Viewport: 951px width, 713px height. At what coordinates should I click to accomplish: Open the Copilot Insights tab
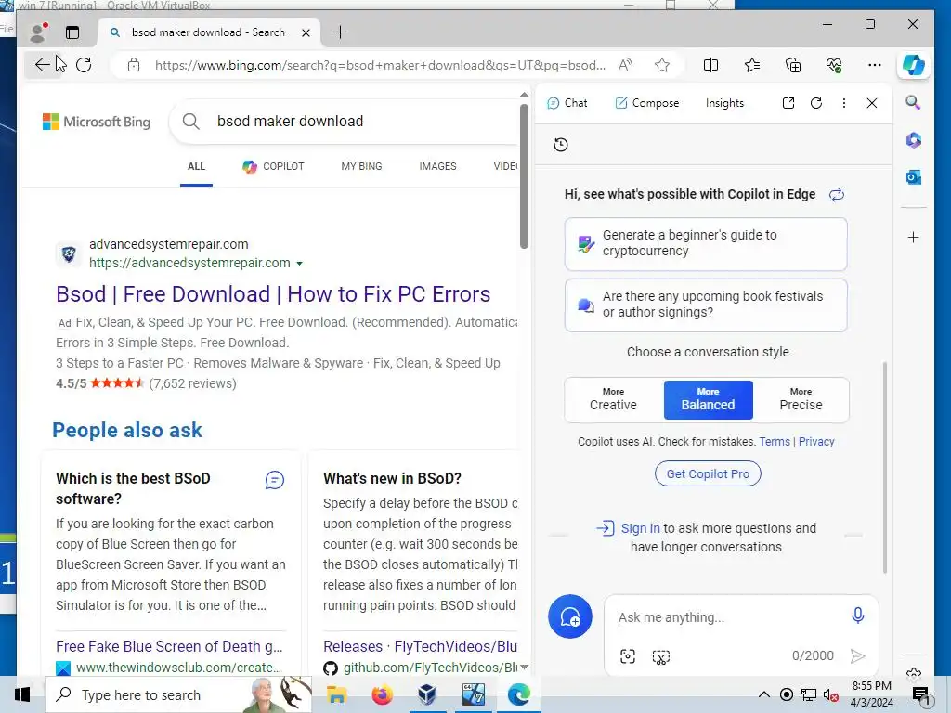(724, 103)
